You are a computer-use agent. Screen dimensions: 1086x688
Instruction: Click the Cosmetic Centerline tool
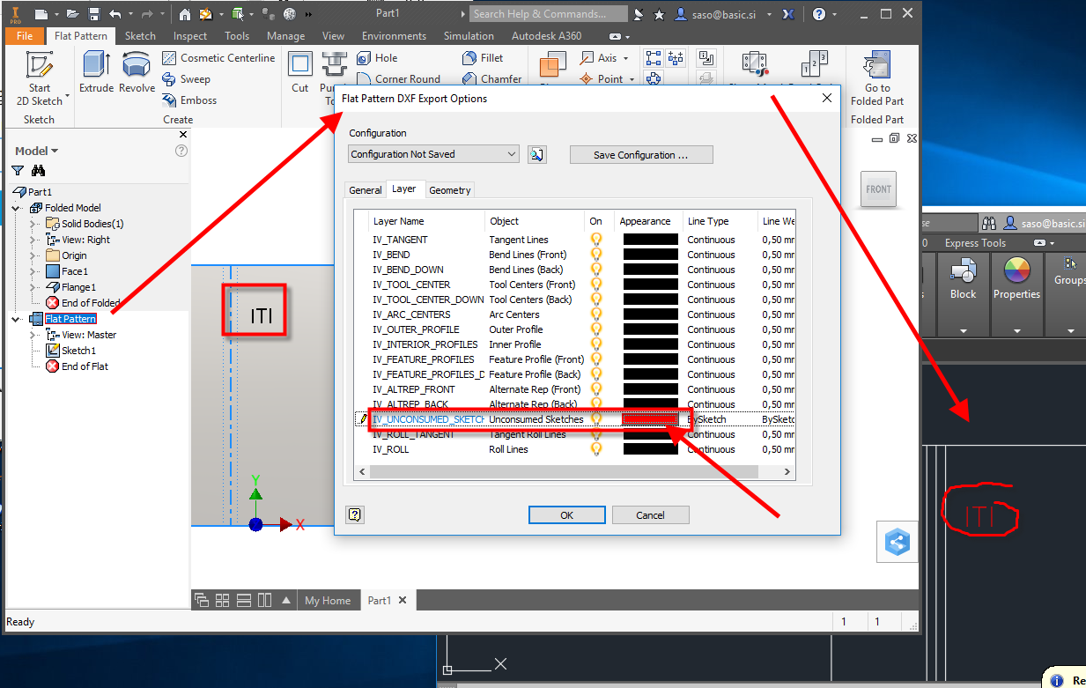pyautogui.click(x=218, y=58)
